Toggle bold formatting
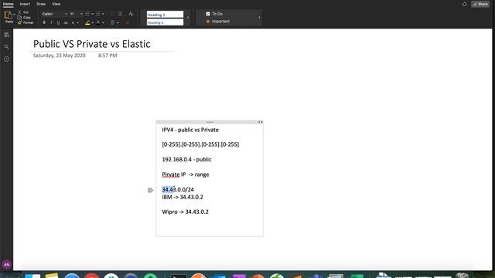Image resolution: width=495 pixels, height=278 pixels. click(x=44, y=22)
